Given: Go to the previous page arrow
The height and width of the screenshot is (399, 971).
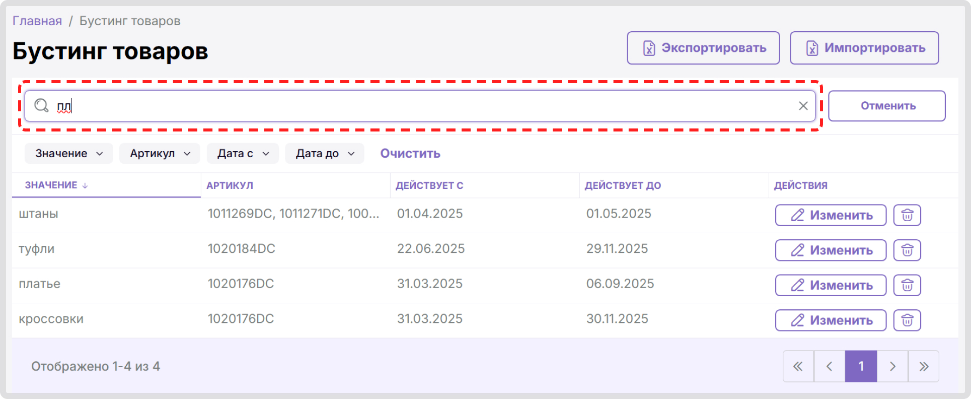Looking at the screenshot, I should coord(829,366).
